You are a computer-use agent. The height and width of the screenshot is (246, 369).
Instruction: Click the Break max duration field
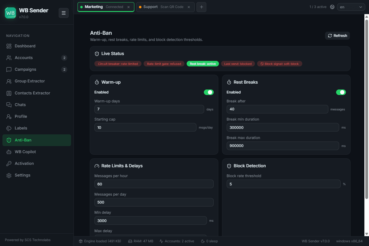pos(283,146)
